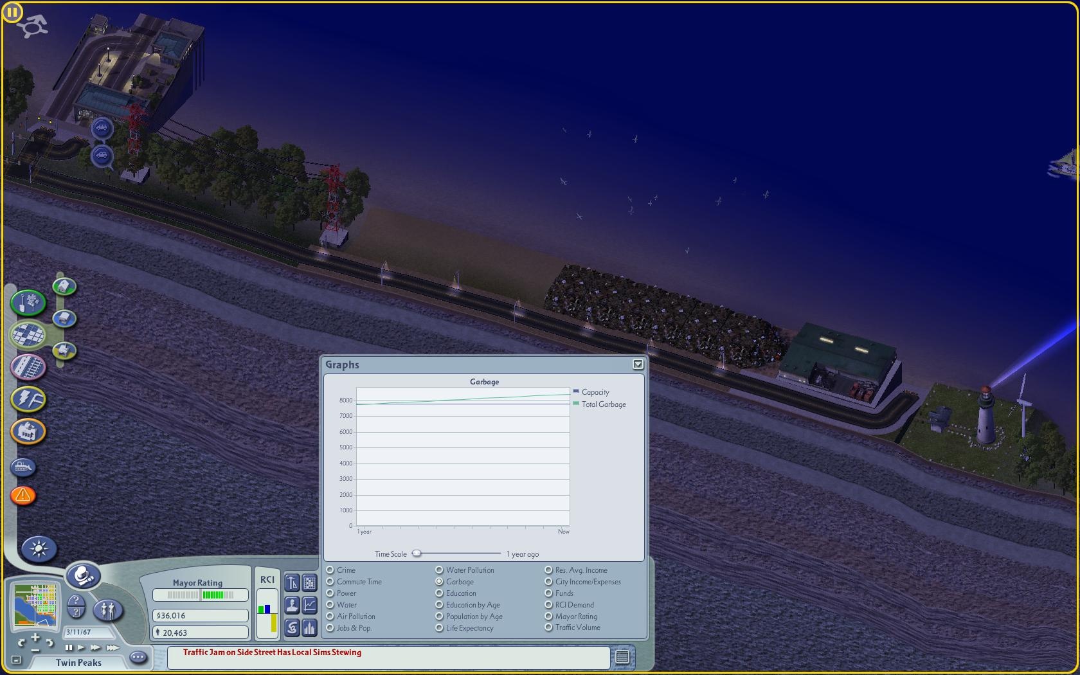Open the data views grid icon

tap(310, 583)
